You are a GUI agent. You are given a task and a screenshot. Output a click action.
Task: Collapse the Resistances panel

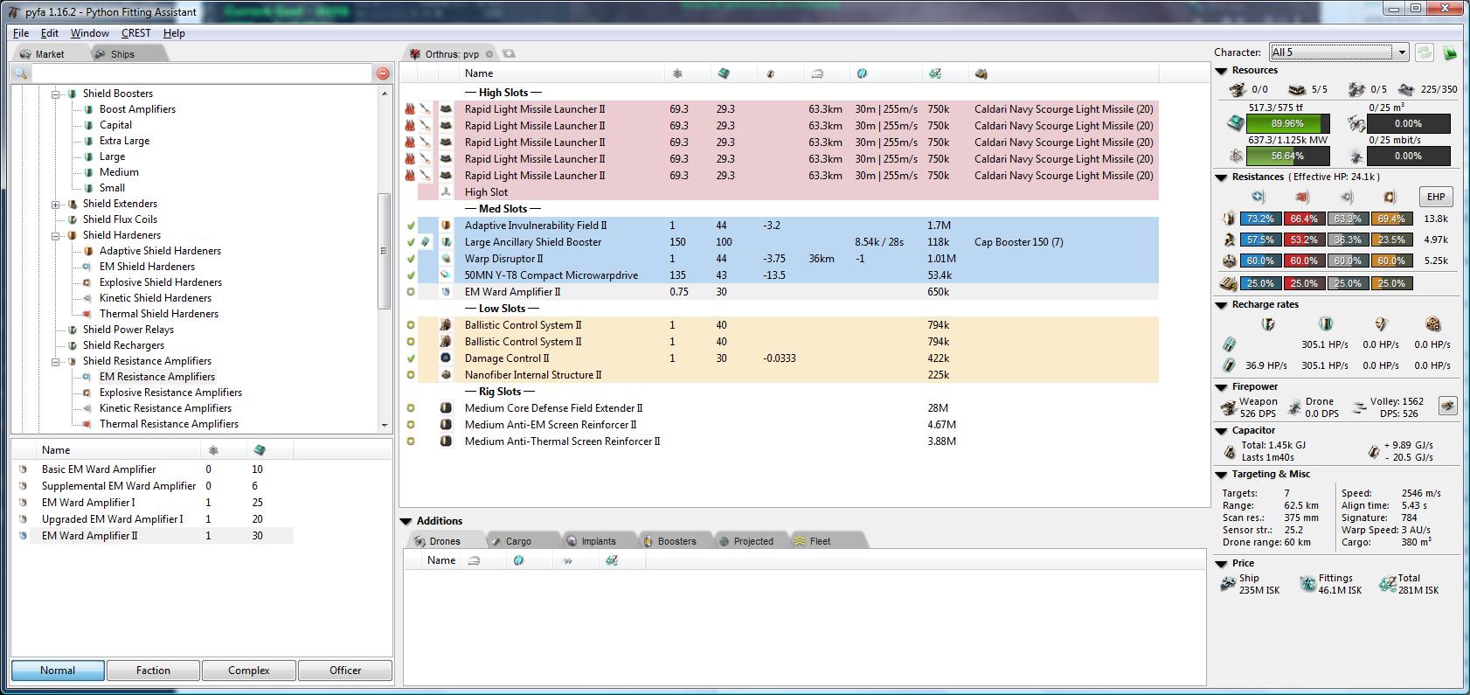[1222, 177]
